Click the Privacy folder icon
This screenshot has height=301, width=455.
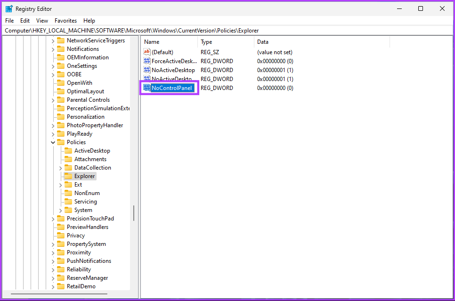61,236
